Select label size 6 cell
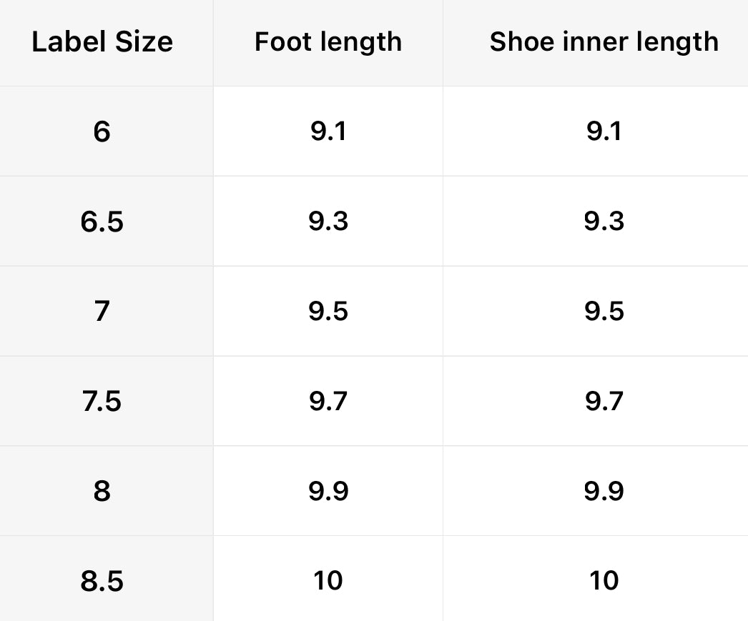The width and height of the screenshot is (748, 621). tap(102, 131)
